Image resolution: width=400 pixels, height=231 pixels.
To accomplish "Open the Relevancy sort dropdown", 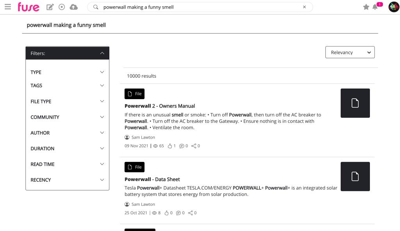I will pos(350,52).
